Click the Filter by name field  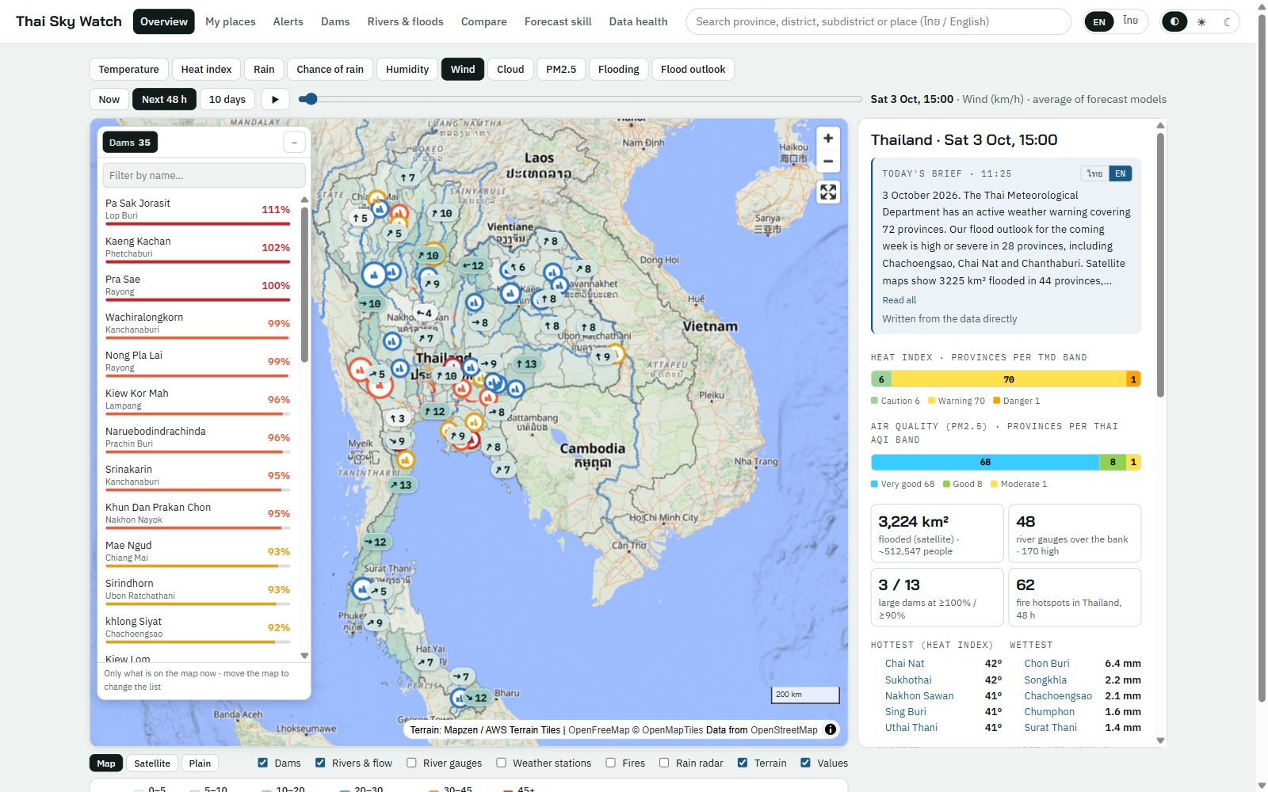click(204, 175)
